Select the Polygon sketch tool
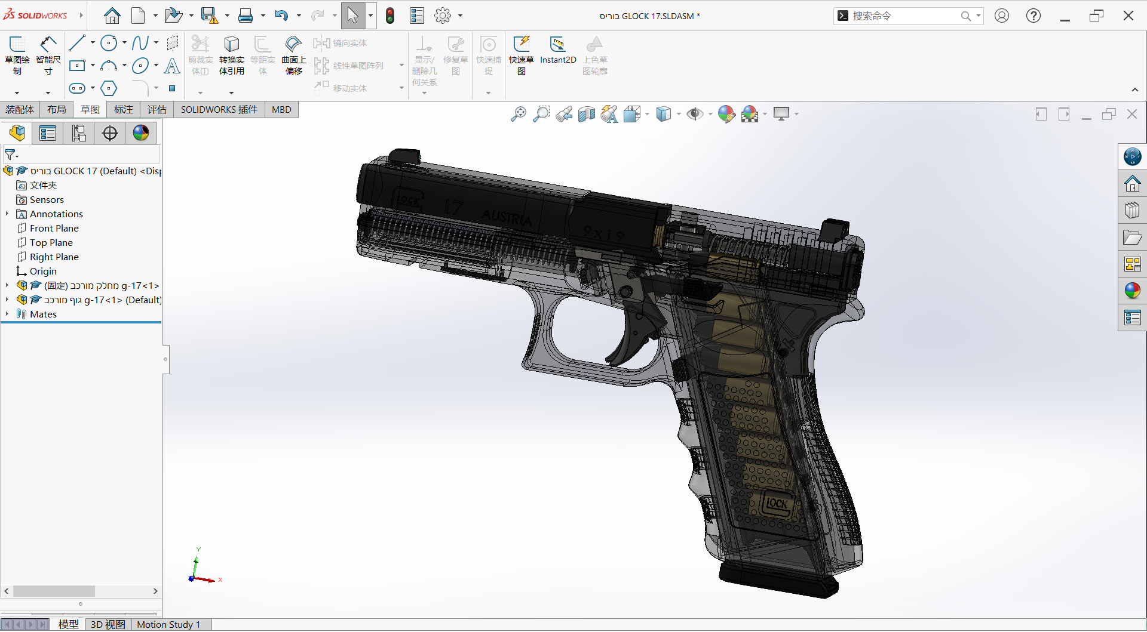 click(x=109, y=88)
